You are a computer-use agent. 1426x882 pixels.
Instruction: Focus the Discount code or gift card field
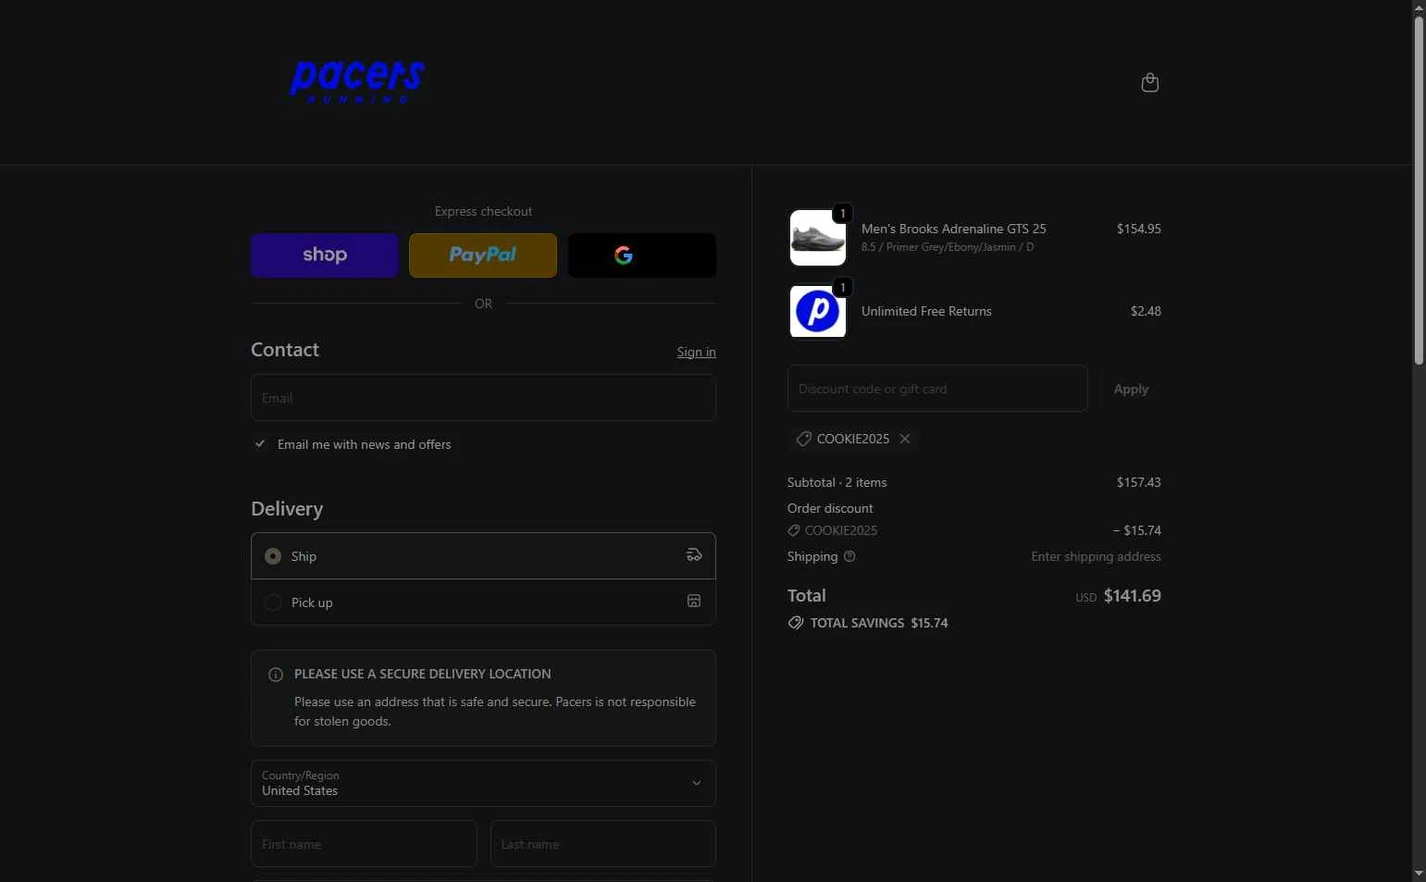pos(937,389)
